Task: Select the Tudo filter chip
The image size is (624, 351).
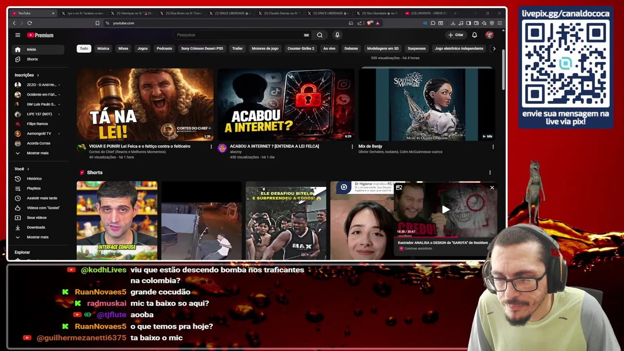Action: [x=84, y=48]
